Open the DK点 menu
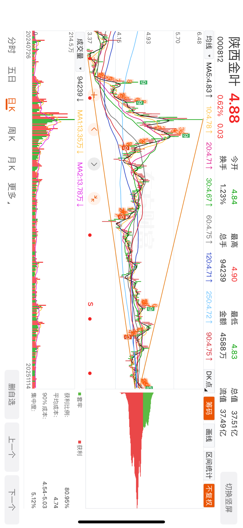The width and height of the screenshot is (243, 528). point(209,381)
